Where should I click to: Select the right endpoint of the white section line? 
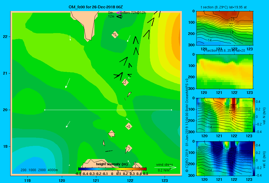(172, 110)
